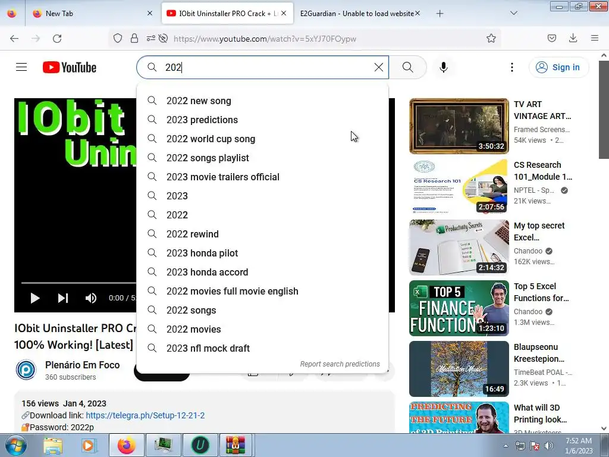Choose suggestion 2023 honda accord
The image size is (609, 457).
(x=262, y=272)
